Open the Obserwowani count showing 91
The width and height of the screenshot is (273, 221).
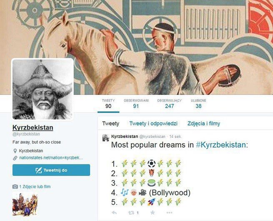(x=136, y=104)
